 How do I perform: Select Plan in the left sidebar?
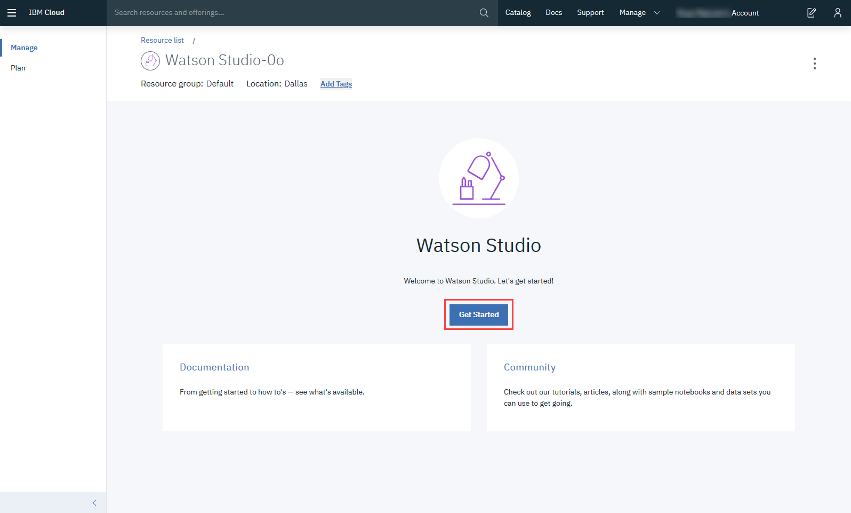pyautogui.click(x=18, y=68)
